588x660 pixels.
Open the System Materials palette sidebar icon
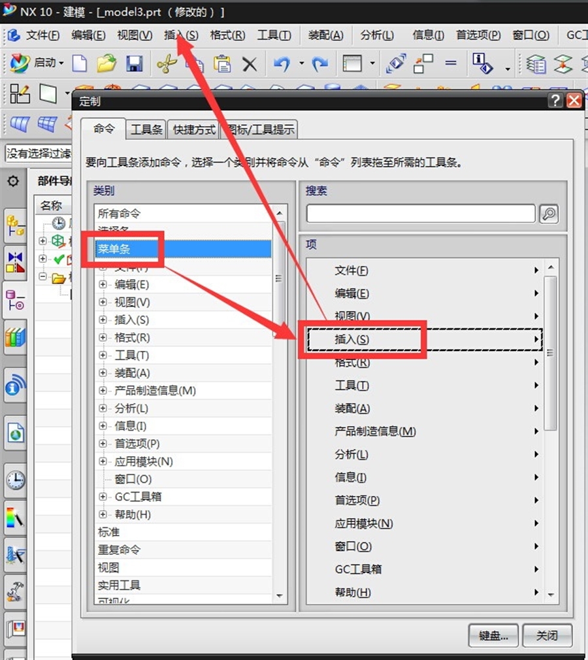click(x=16, y=518)
